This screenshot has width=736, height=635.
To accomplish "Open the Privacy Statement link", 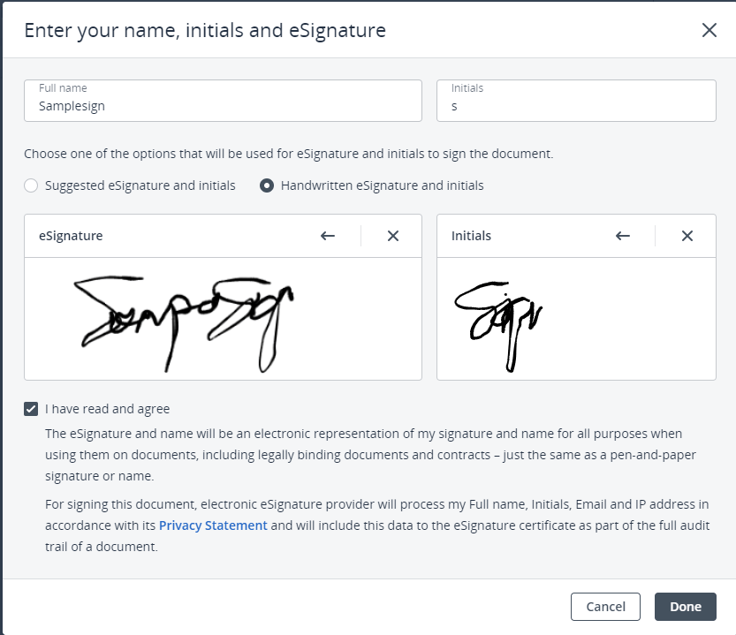I will click(x=213, y=525).
